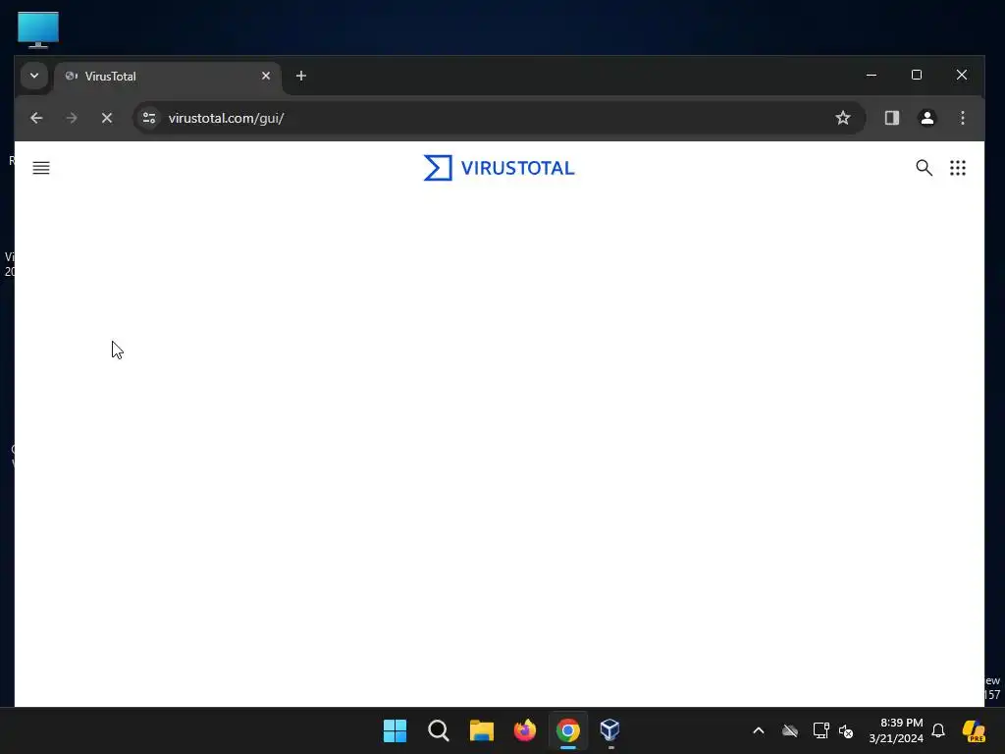Bookmark this tab with the star icon

pos(843,118)
